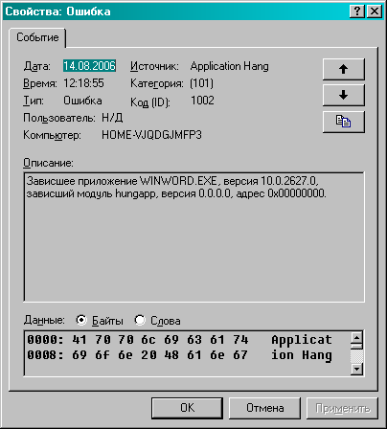Image resolution: width=387 pixels, height=429 pixels.
Task: Switch to the Событие tab
Action: pos(37,37)
